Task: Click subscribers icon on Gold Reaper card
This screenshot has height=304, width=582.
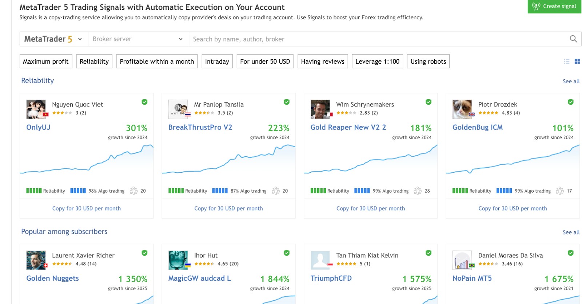Action: tap(418, 191)
